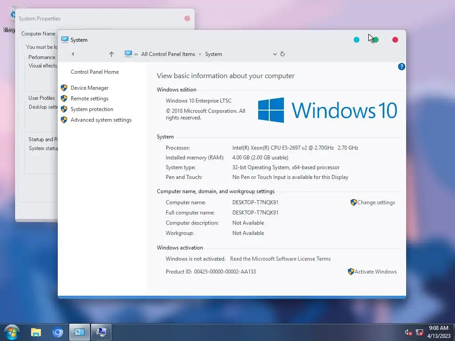This screenshot has width=455, height=341.
Task: Click the 4.00 GB installed memory value
Action: 260,158
